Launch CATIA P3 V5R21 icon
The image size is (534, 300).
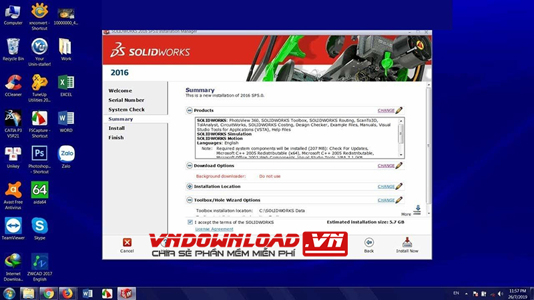point(13,124)
